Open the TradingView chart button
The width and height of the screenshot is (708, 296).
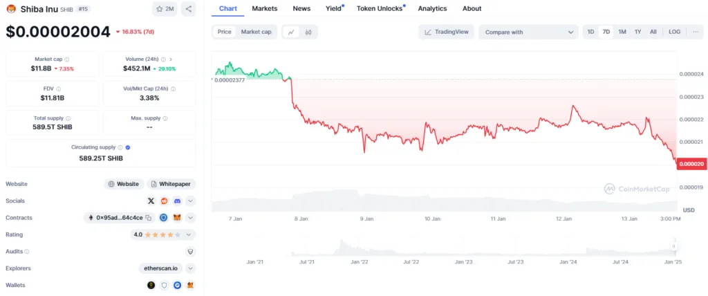click(446, 32)
